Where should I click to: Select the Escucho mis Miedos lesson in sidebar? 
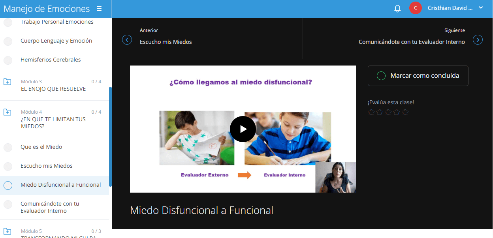point(47,166)
